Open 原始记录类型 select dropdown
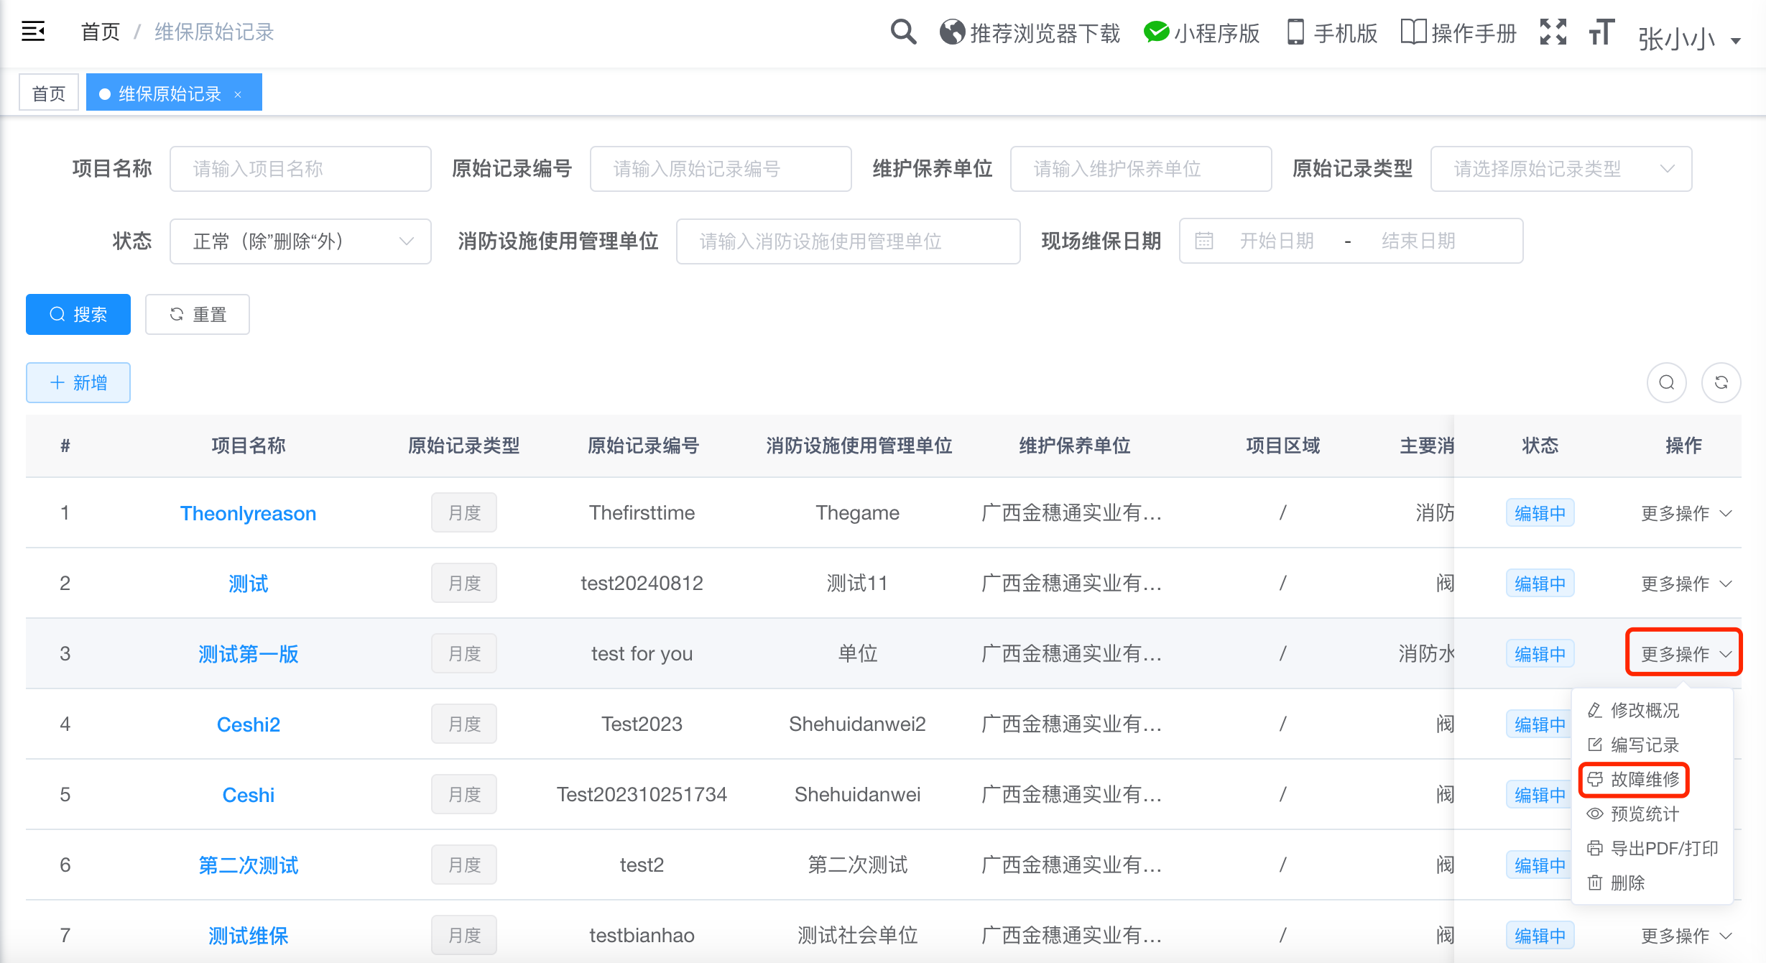The height and width of the screenshot is (963, 1766). tap(1561, 169)
